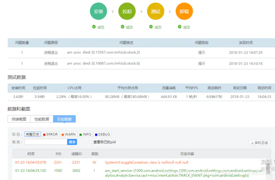The width and height of the screenshot is (275, 180).
Task: Switch to the 性能数据 tab
Action: pyautogui.click(x=42, y=119)
